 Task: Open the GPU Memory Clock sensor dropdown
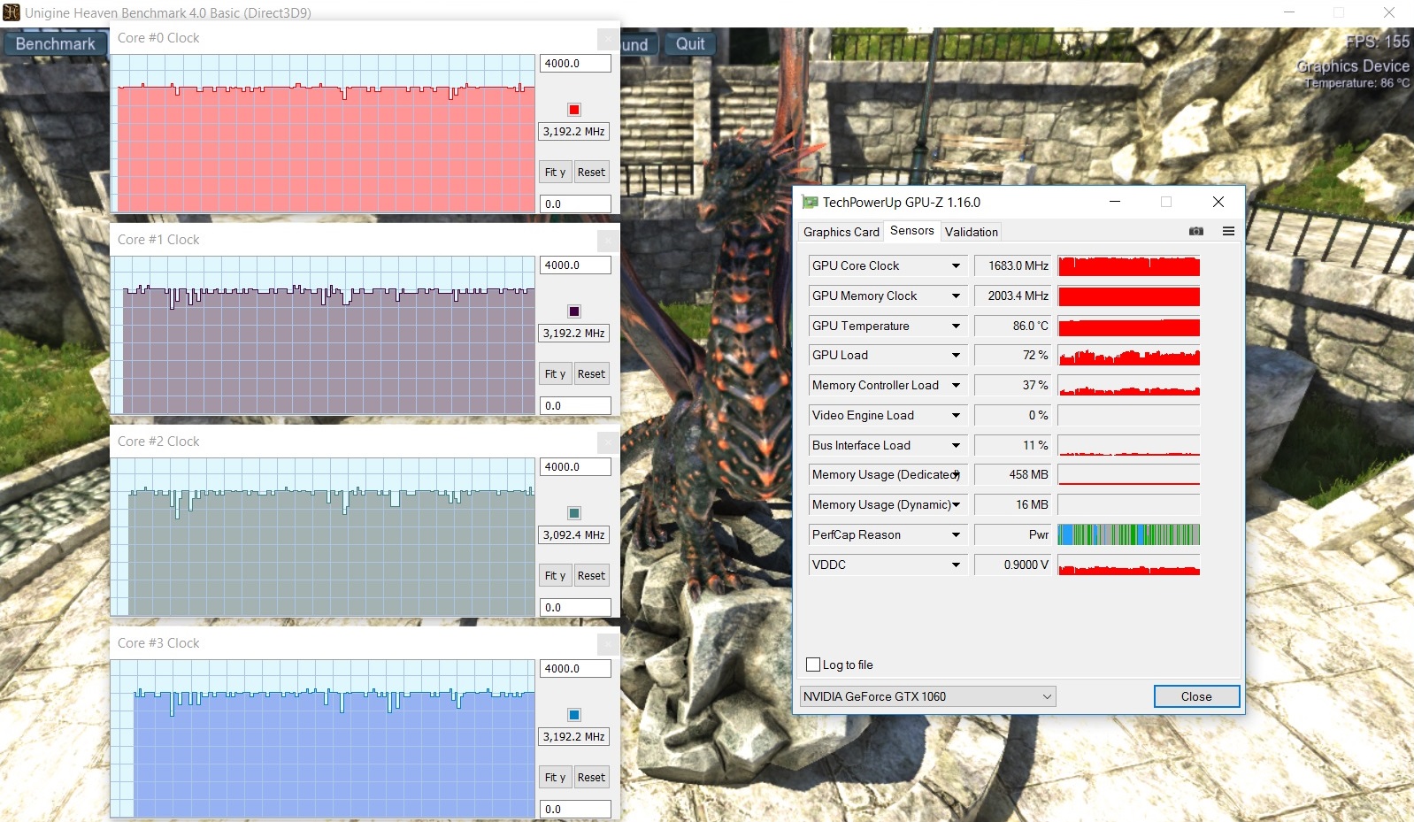click(956, 296)
